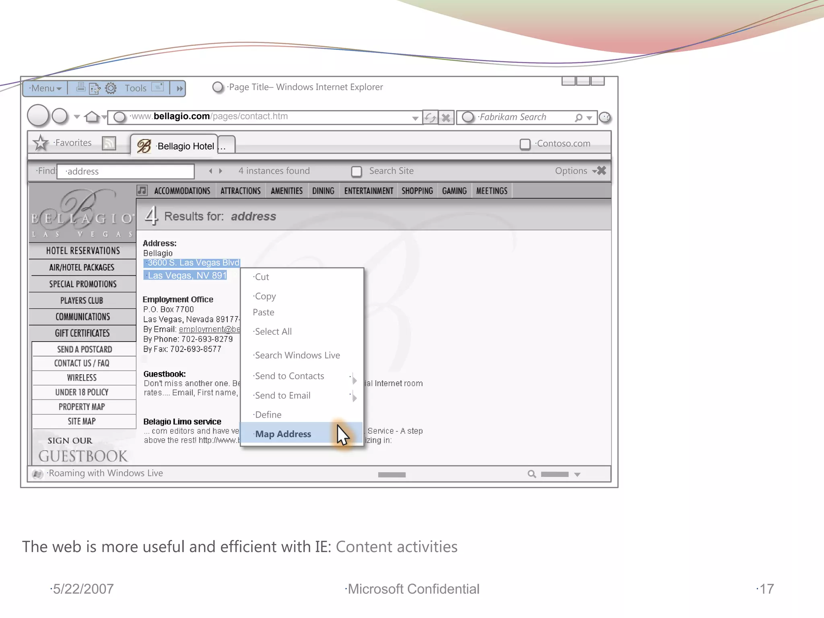Click the status bar progress indicator
This screenshot has width=824, height=618.
click(x=392, y=475)
